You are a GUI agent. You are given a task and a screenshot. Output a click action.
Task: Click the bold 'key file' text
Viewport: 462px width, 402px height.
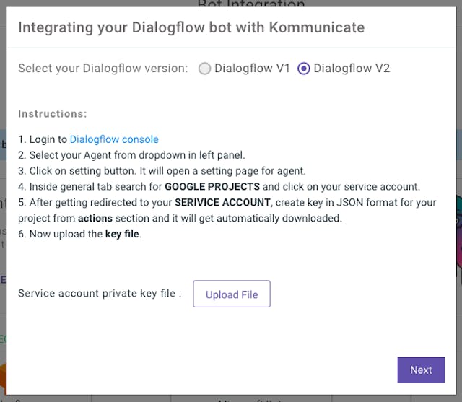click(x=123, y=234)
